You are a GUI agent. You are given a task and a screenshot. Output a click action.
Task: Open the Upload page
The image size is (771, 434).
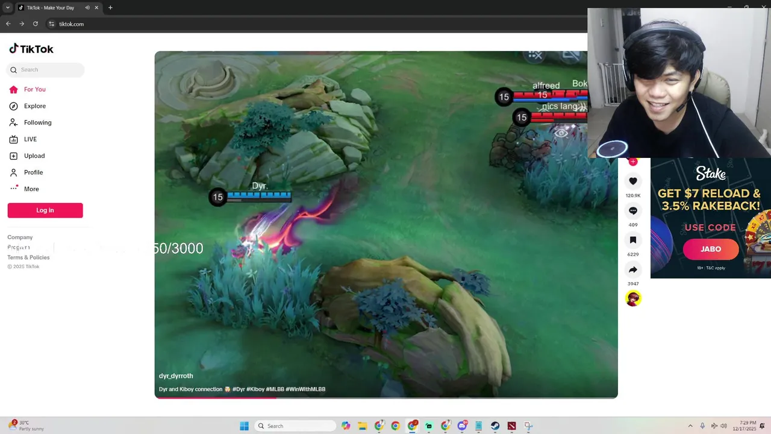pos(27,156)
